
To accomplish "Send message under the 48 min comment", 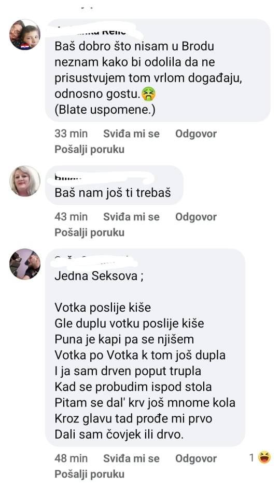I will pos(89,474).
